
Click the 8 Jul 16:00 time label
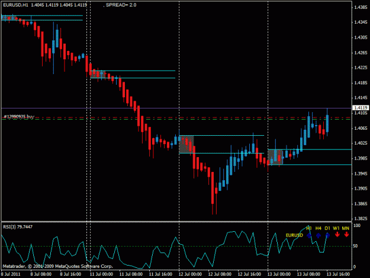(70, 274)
